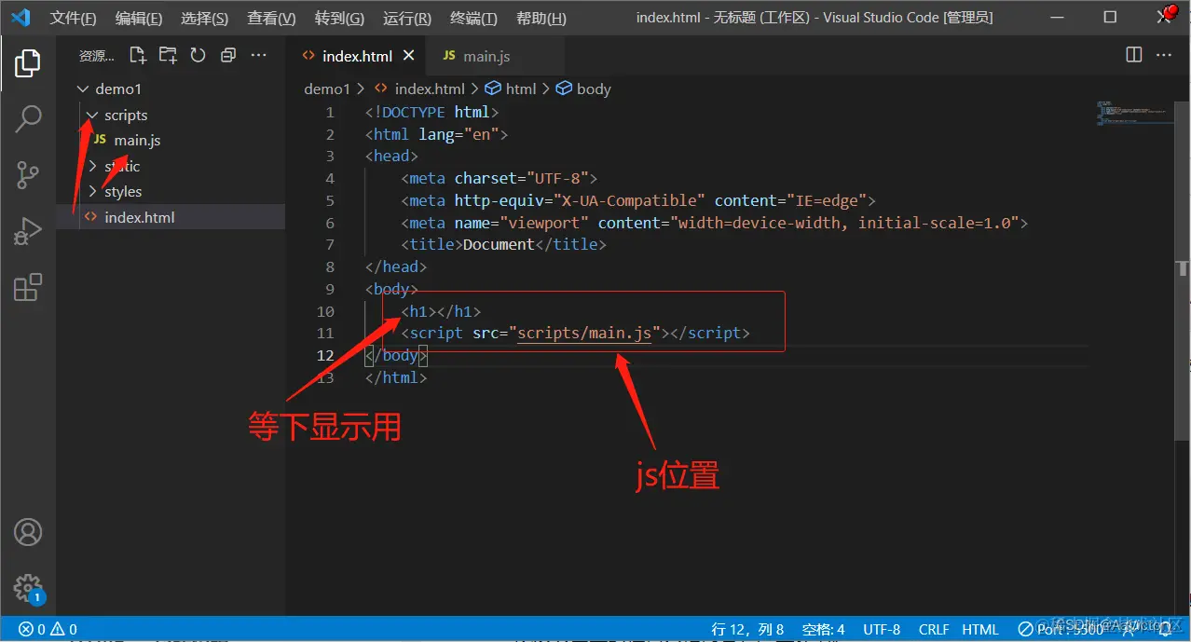Open the 文件(F) menu
The image size is (1191, 642).
73,18
